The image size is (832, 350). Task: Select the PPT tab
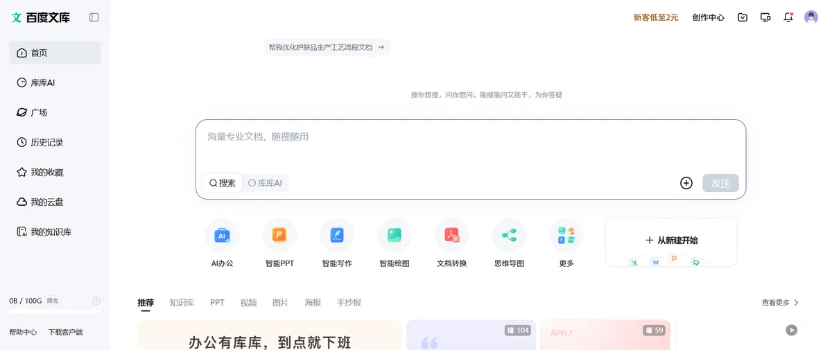(x=217, y=303)
